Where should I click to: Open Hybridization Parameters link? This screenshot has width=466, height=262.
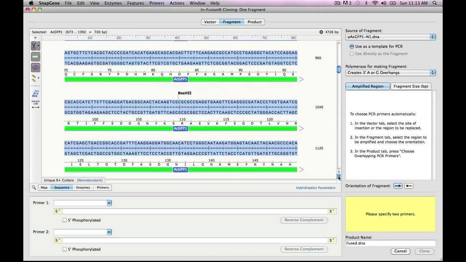[316, 188]
